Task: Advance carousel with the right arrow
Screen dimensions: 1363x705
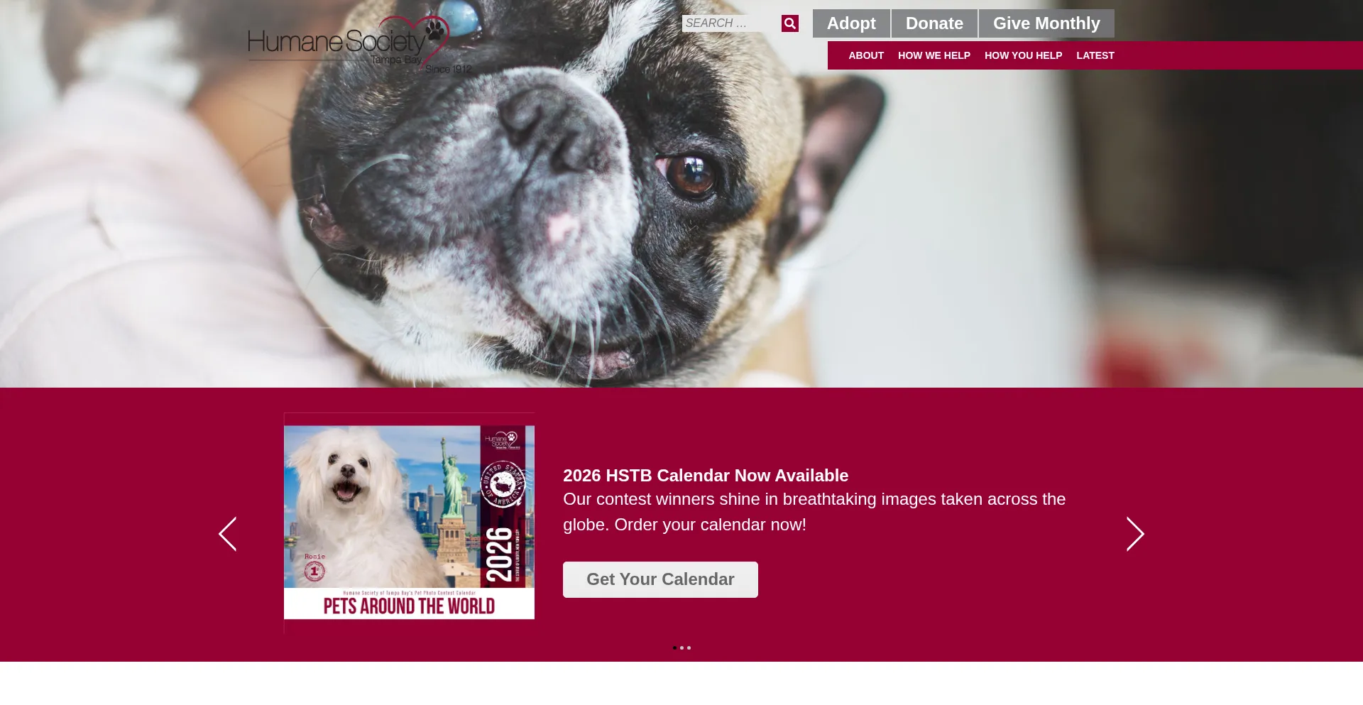Action: click(x=1135, y=534)
